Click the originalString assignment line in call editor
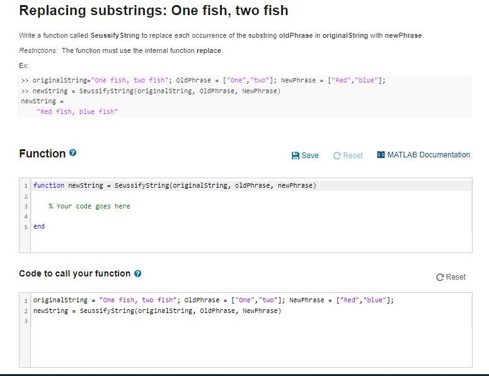This screenshot has height=376, width=489. [214, 300]
